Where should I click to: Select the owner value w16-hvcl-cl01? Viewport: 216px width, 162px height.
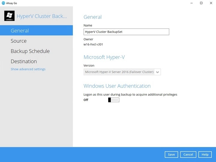(93, 44)
